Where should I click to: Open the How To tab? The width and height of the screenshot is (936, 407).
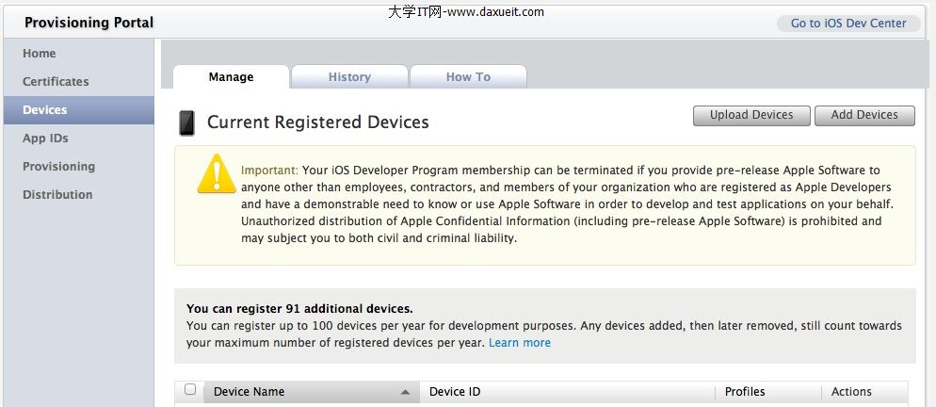tap(468, 77)
